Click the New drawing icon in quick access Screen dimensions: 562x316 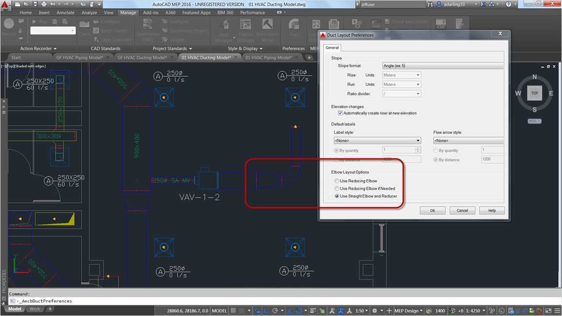click(x=17, y=4)
